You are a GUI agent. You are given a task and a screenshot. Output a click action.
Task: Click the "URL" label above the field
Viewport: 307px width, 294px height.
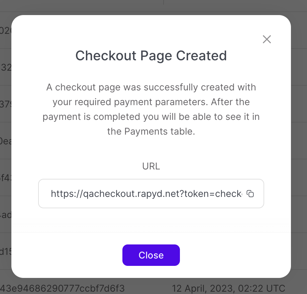pos(151,166)
